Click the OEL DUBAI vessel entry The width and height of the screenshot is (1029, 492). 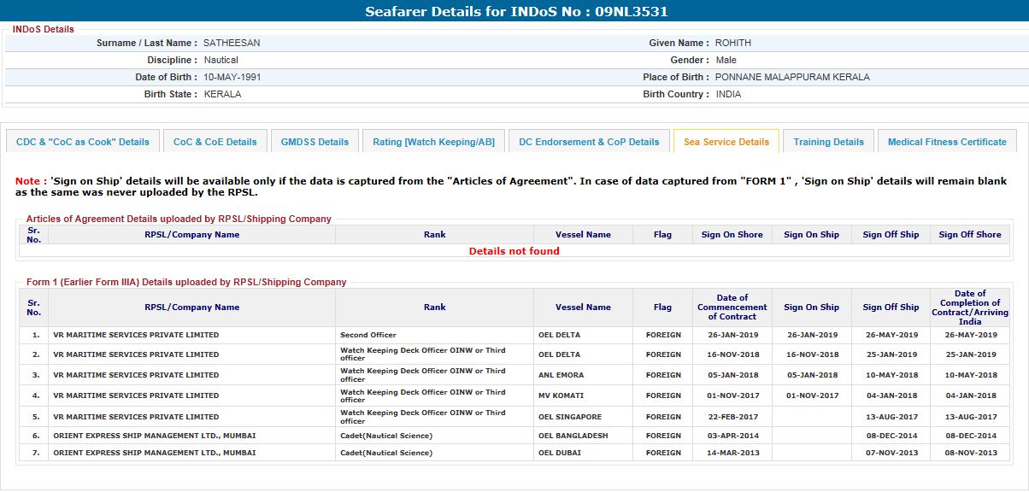tap(560, 453)
